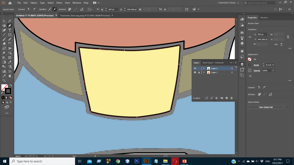Click Locate Object magnifier in Layers panel
This screenshot has height=165, width=294.
coord(211,98)
